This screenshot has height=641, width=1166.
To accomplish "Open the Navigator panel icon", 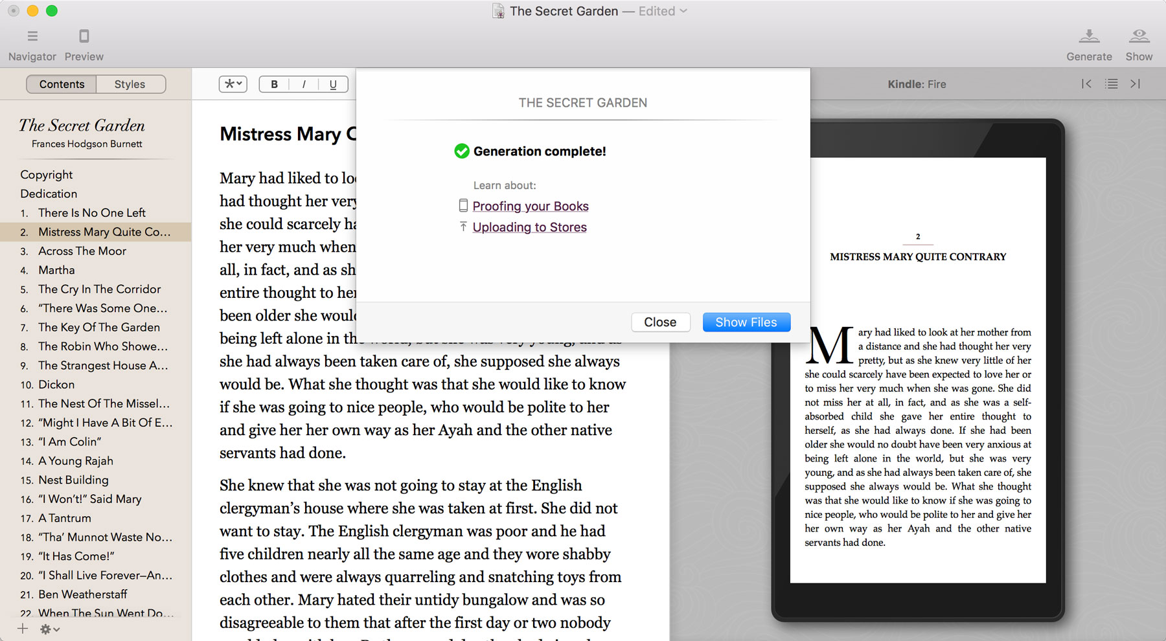I will click(x=32, y=36).
